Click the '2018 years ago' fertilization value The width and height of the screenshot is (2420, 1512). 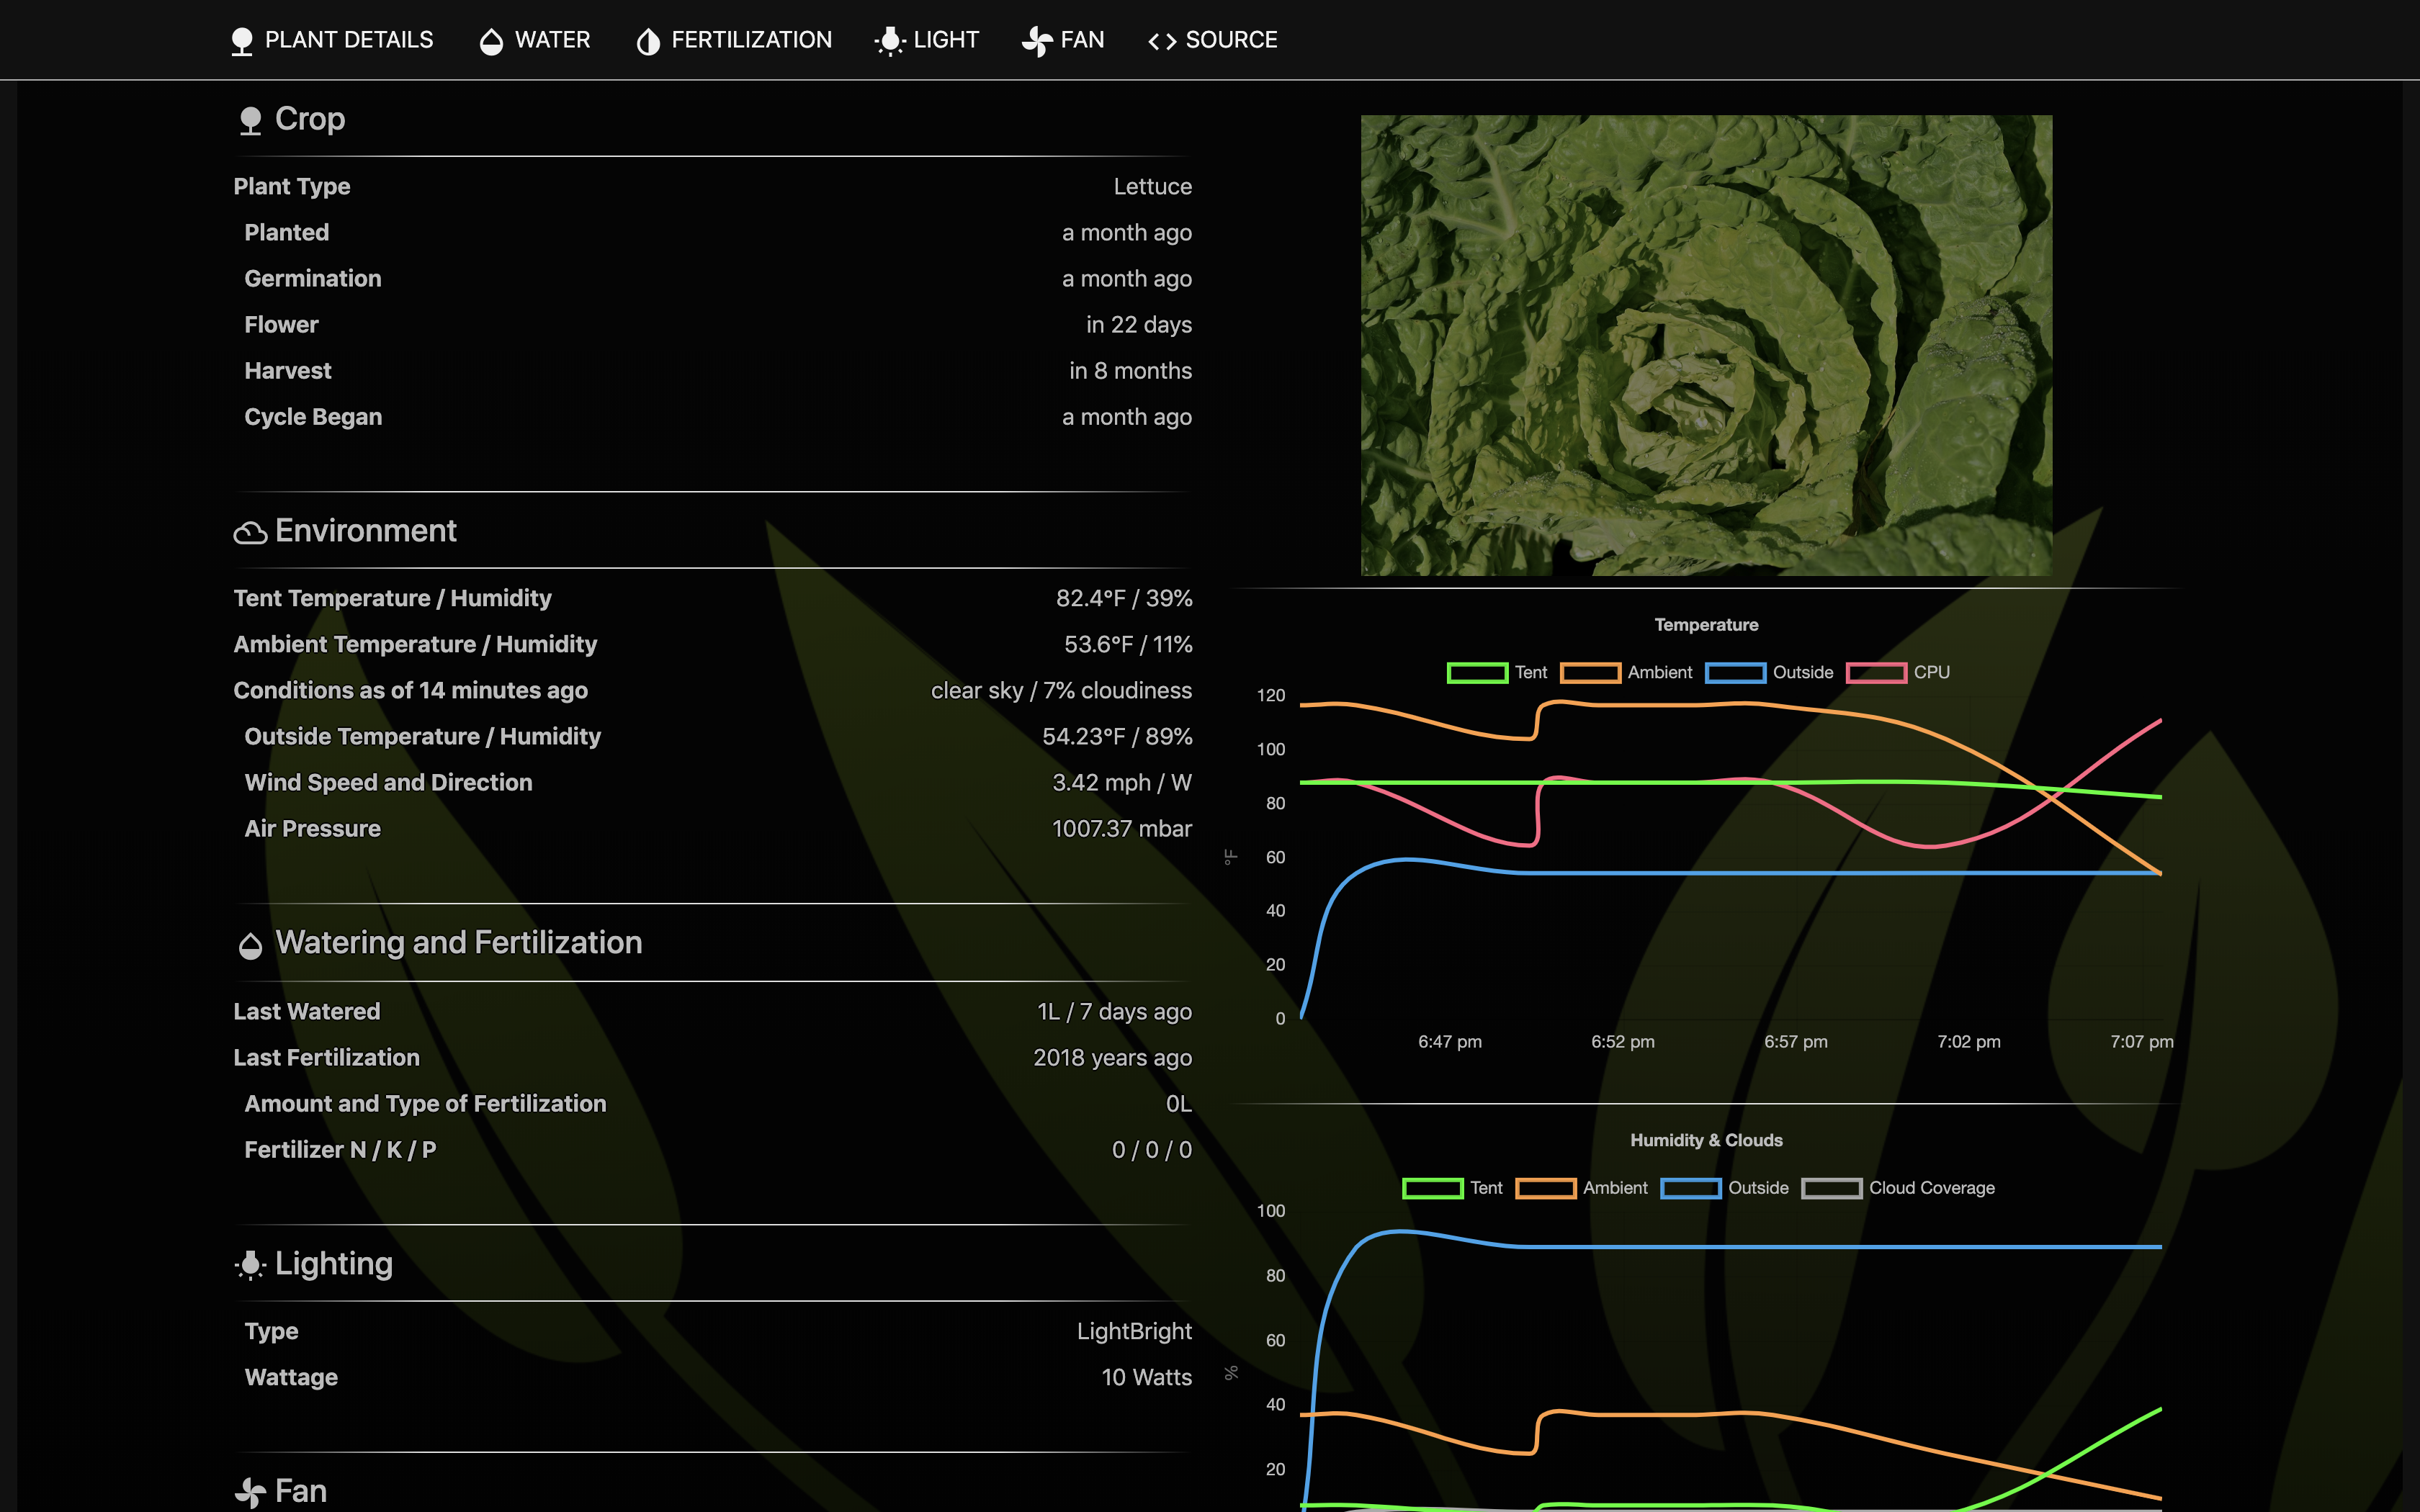[x=1112, y=1058]
